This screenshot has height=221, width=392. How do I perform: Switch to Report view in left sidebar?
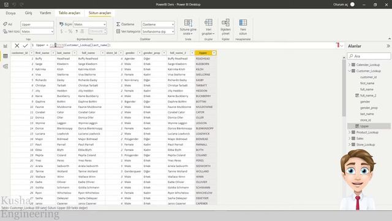pyautogui.click(x=6, y=46)
